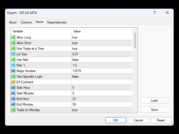Click the help question mark icon

pos(155,13)
